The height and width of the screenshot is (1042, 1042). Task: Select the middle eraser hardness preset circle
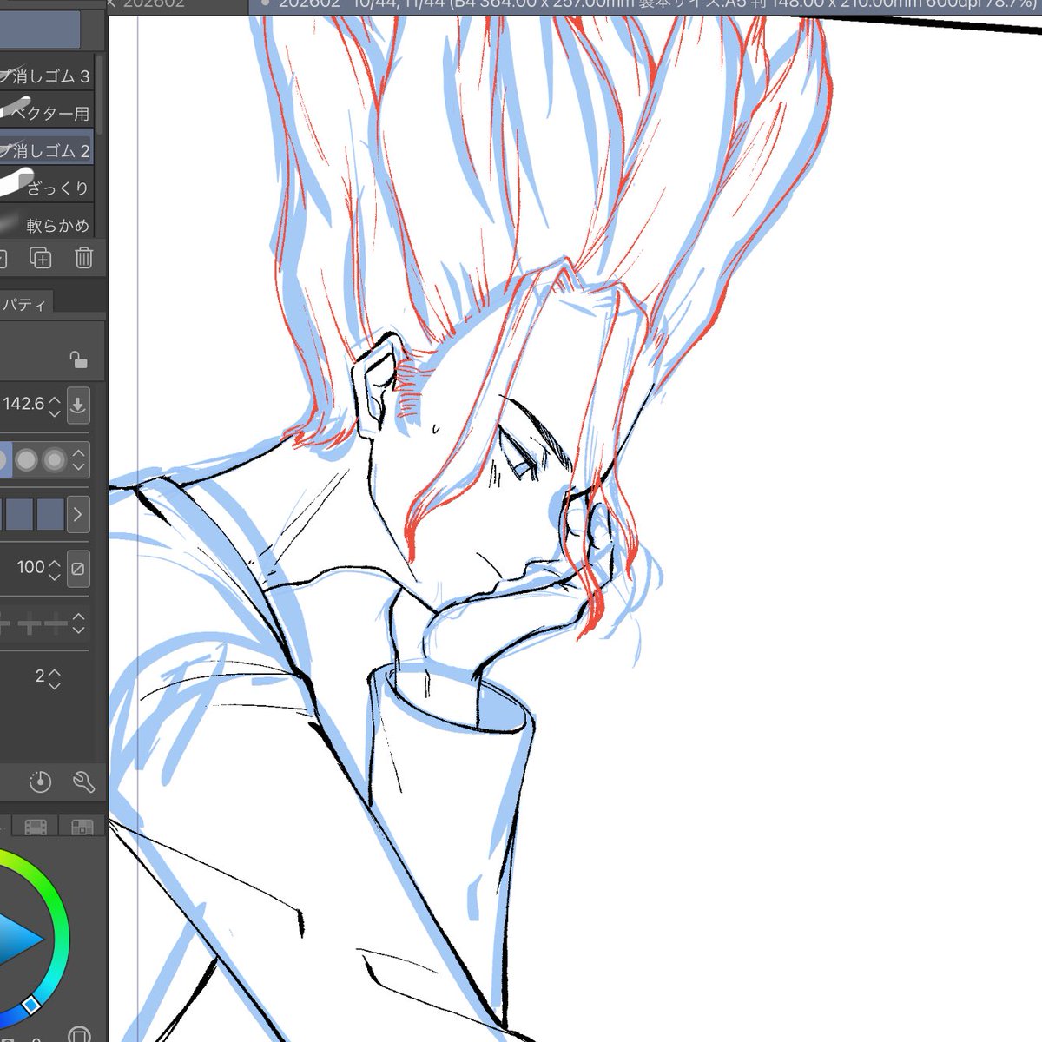27,459
